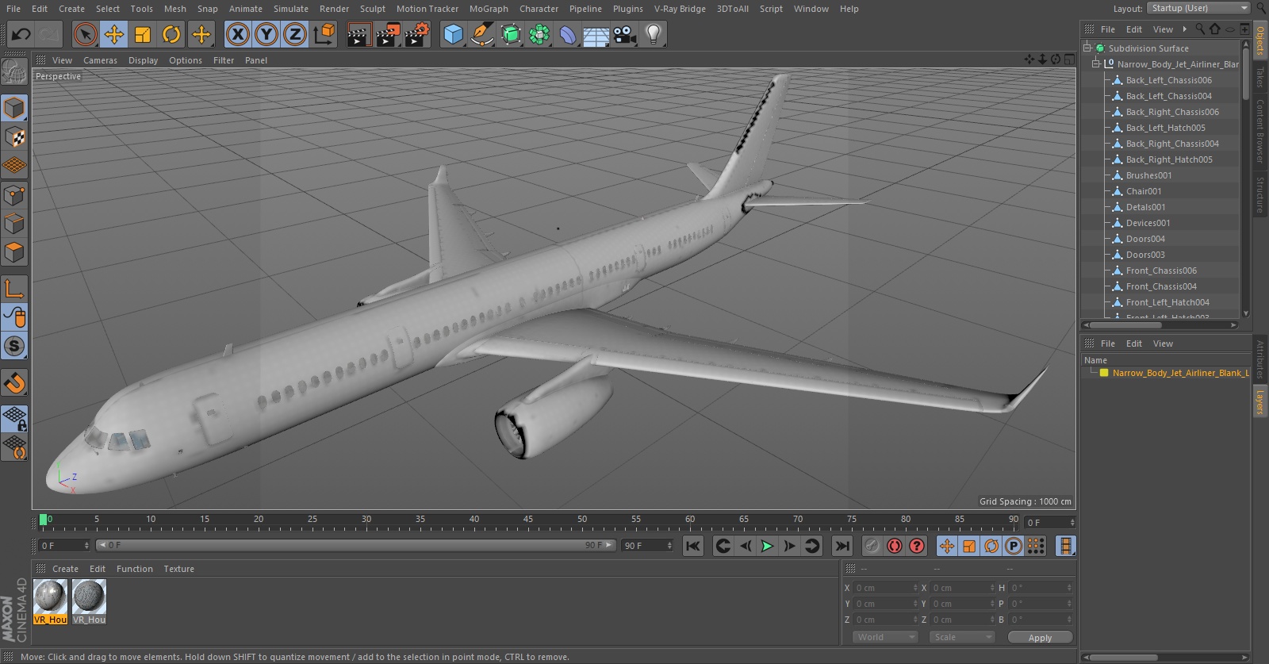Open the File menu

(x=13, y=9)
